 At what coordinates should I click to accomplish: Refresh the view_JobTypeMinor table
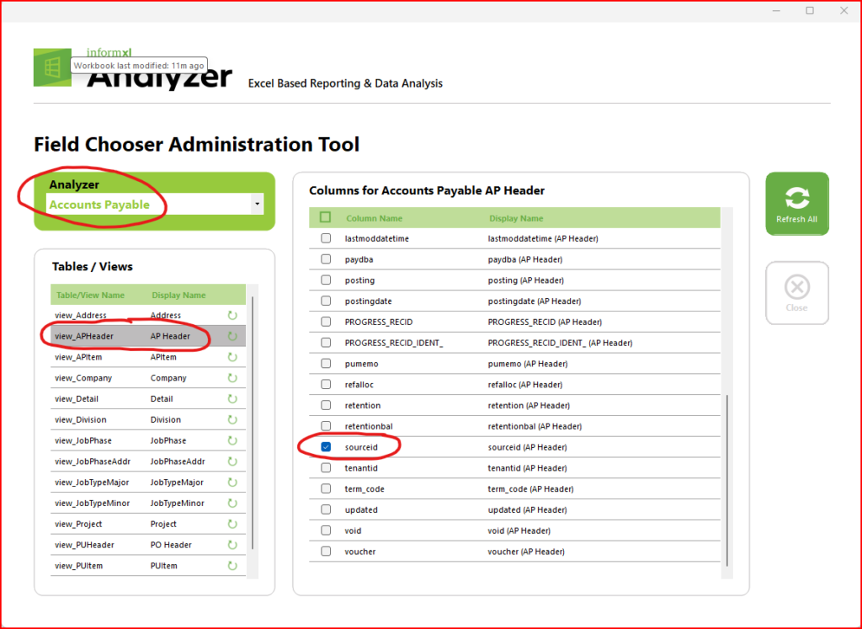232,503
